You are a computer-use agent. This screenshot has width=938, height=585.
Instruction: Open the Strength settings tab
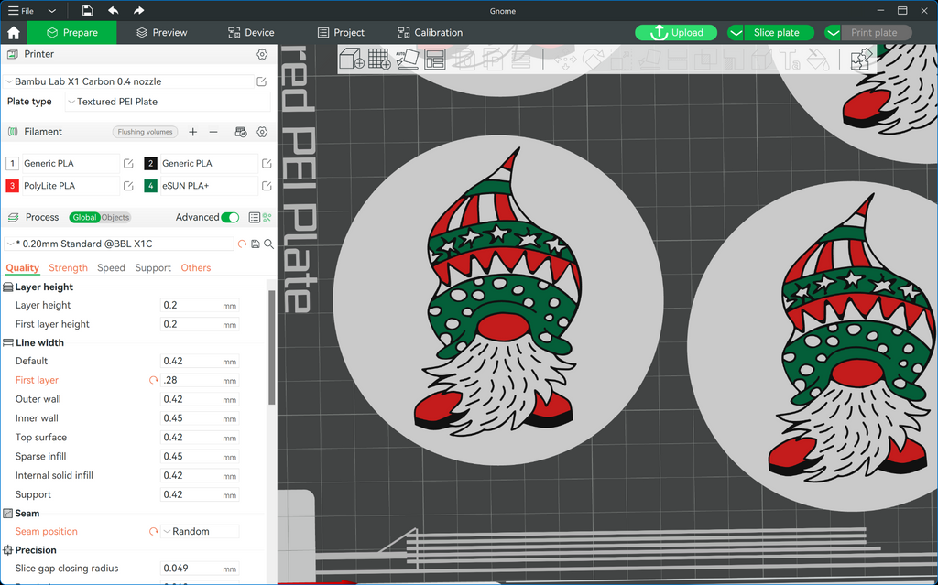(68, 267)
